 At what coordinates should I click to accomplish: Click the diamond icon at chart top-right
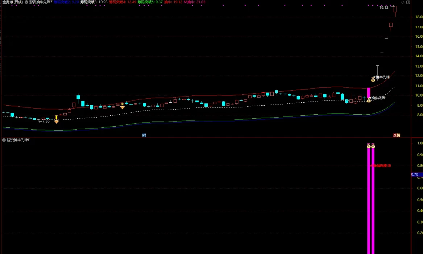pyautogui.click(x=403, y=2)
